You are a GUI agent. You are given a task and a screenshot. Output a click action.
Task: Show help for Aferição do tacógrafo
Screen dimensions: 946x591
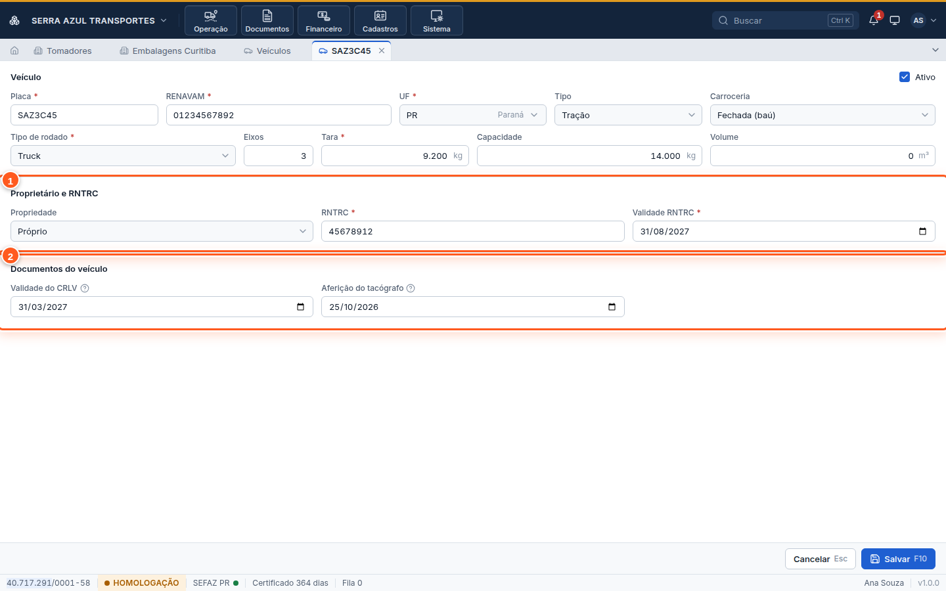click(x=411, y=288)
